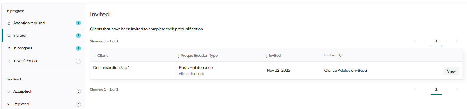
Task: Click the Attention required count badge
Action: 78,23
